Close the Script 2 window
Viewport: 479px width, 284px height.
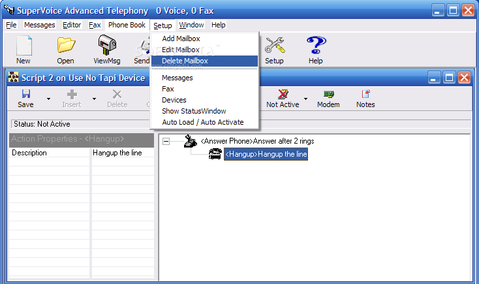(465, 77)
